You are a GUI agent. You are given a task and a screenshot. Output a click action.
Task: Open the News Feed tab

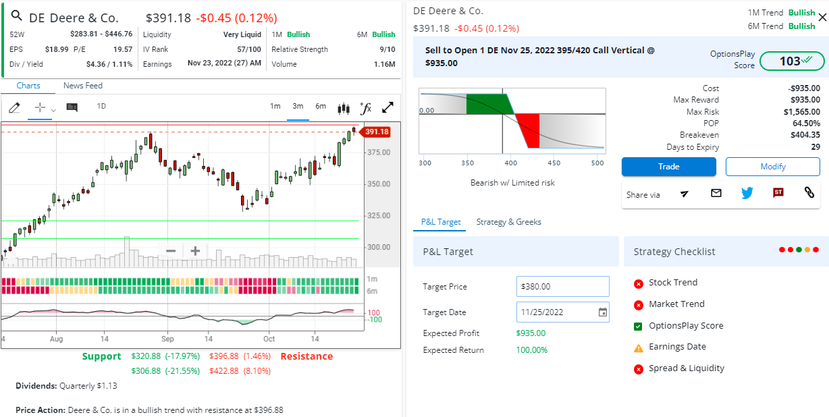83,86
